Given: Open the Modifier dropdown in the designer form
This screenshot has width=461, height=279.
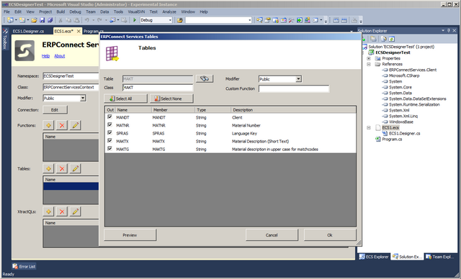Looking at the screenshot, I should click(83, 98).
